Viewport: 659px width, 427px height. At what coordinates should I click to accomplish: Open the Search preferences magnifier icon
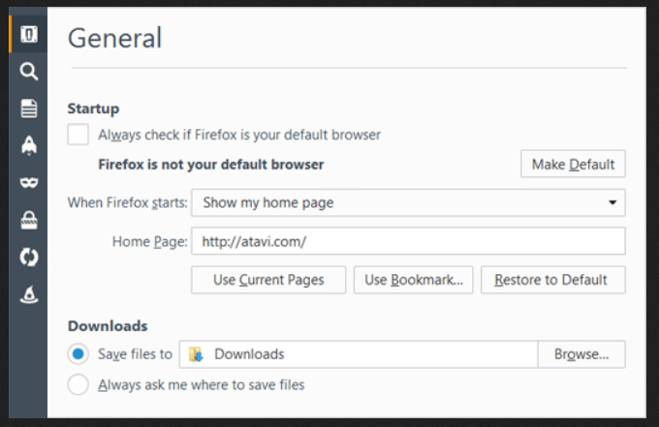click(29, 71)
